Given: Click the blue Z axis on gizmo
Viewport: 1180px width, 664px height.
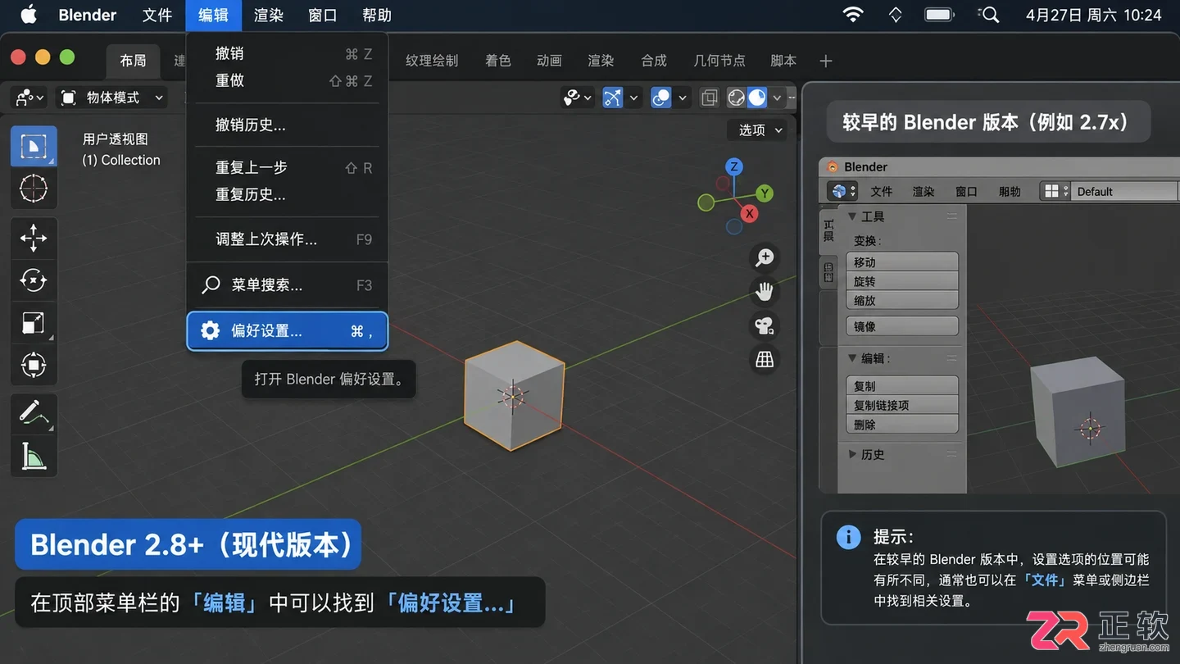Looking at the screenshot, I should coord(734,166).
